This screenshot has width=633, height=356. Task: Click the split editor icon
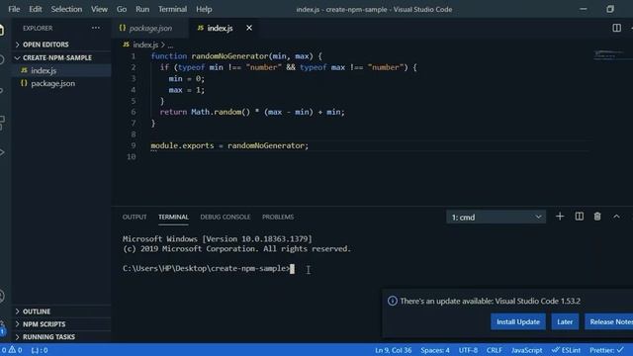(x=616, y=28)
